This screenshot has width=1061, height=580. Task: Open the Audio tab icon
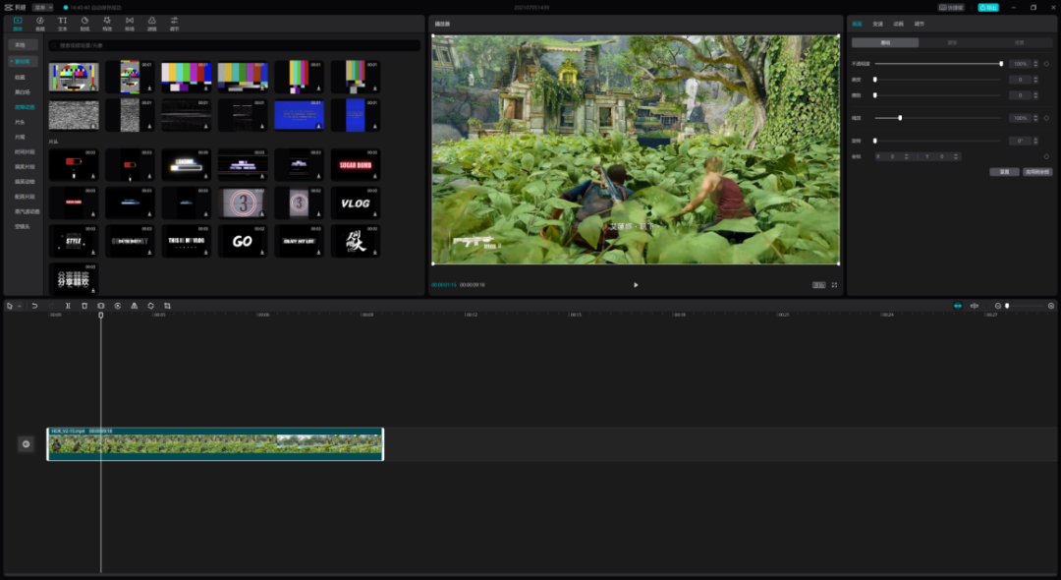click(40, 24)
